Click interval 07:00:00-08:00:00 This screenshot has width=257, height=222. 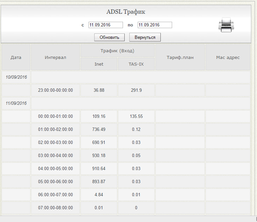(55, 208)
